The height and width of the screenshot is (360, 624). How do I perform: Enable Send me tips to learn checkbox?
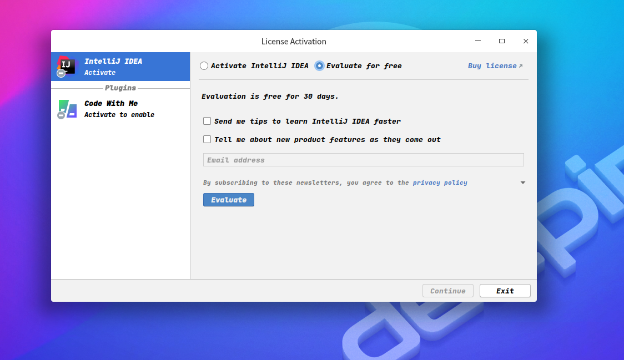207,121
